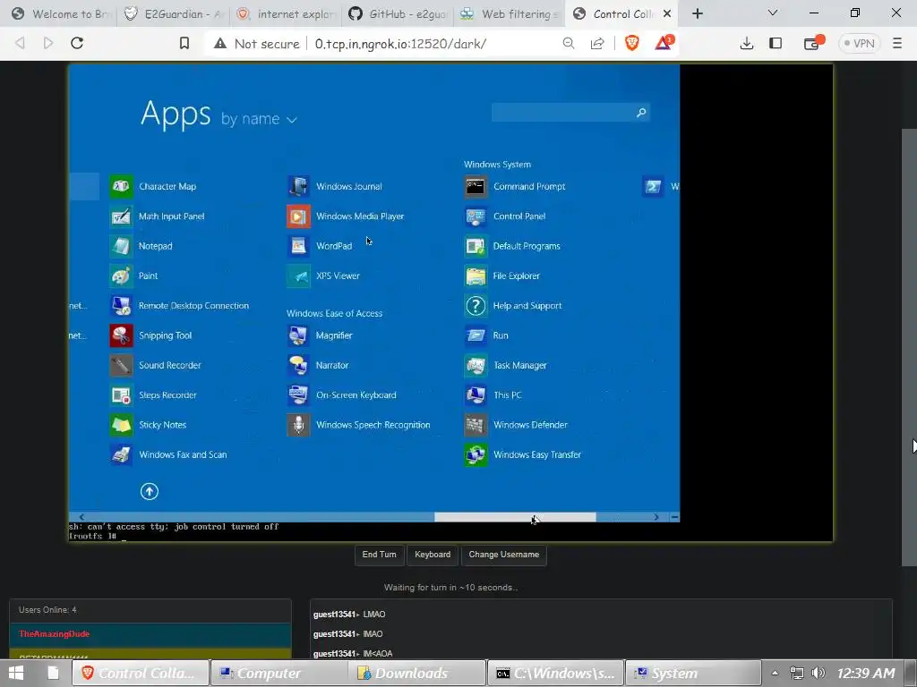Open Control Panel icon in Apps
The height and width of the screenshot is (687, 917).
(x=476, y=216)
